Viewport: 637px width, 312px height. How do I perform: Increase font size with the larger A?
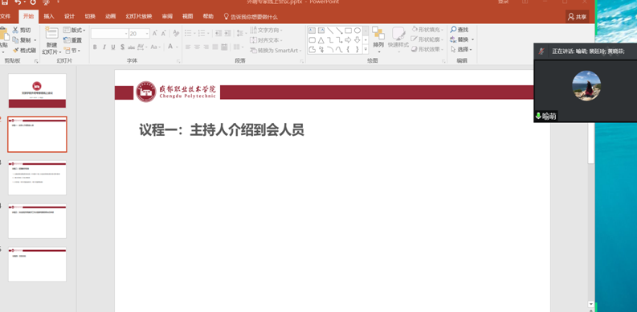pyautogui.click(x=155, y=33)
